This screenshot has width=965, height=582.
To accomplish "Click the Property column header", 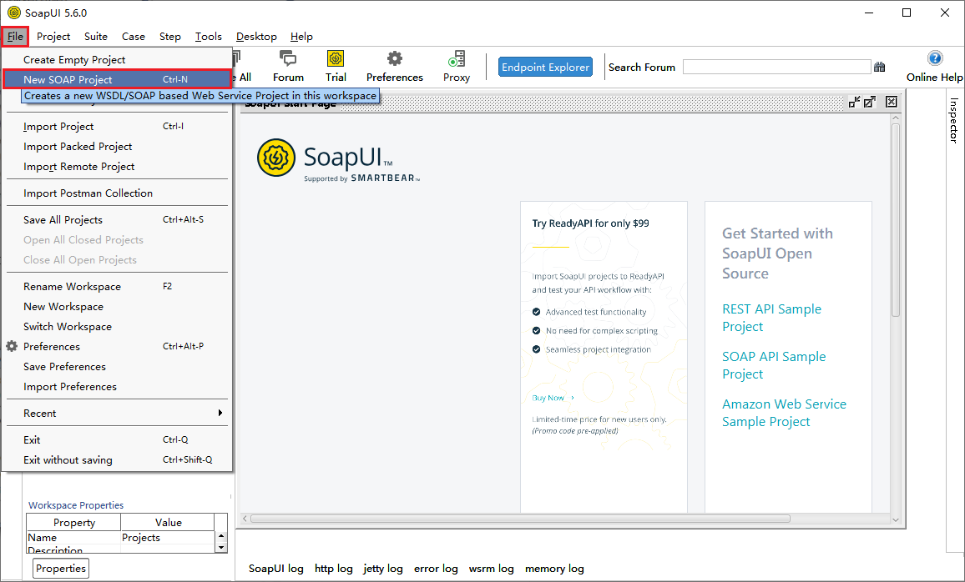I will [73, 523].
